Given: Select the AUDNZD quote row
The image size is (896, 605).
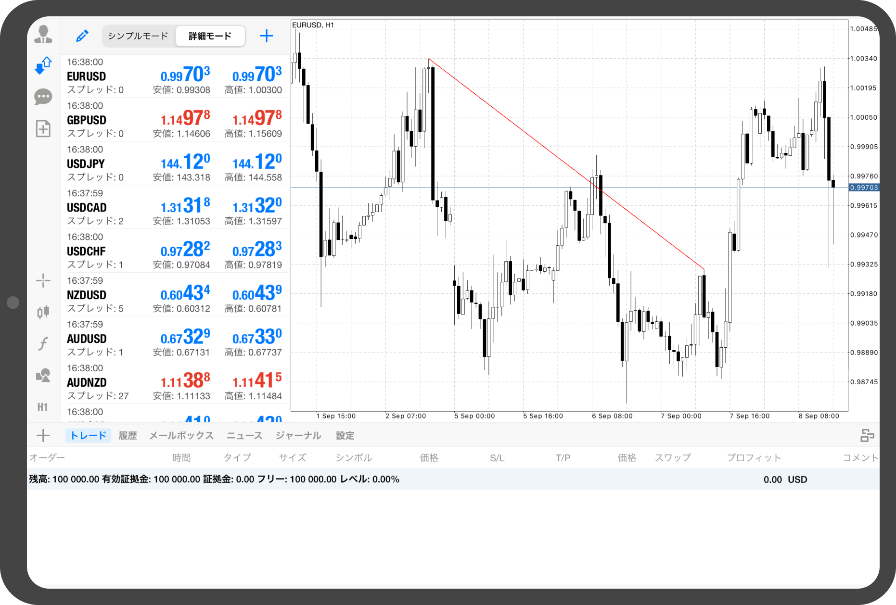Looking at the screenshot, I should pos(175,382).
